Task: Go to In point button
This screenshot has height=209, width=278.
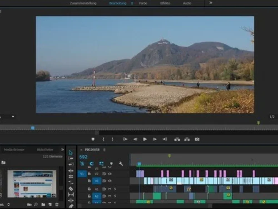Action: point(125,139)
